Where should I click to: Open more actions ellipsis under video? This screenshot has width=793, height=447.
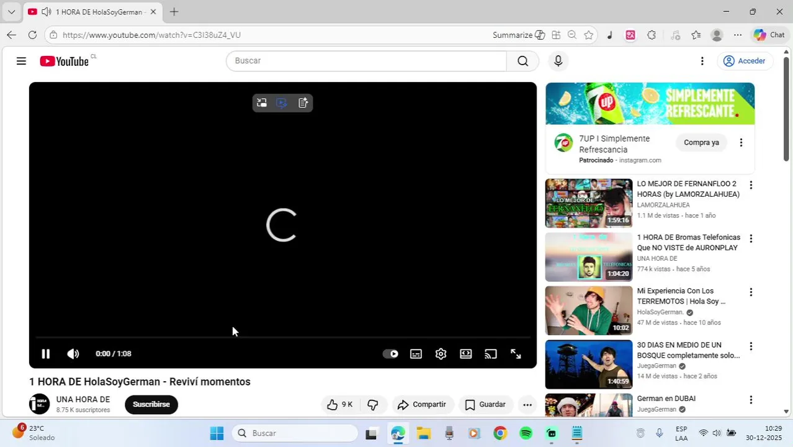[x=527, y=404]
